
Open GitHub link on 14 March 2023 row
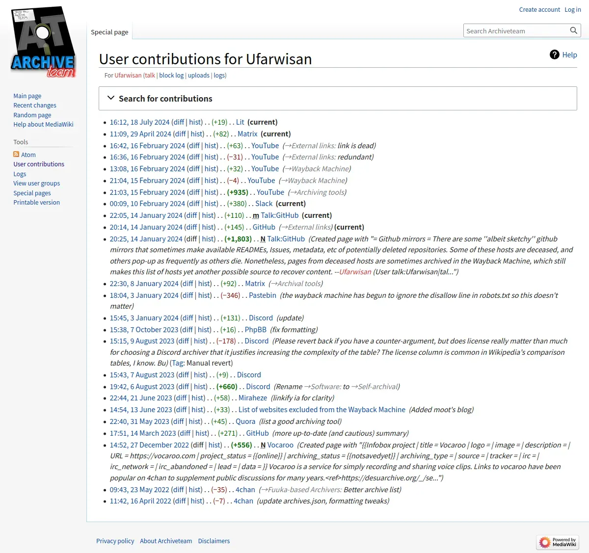tap(257, 433)
